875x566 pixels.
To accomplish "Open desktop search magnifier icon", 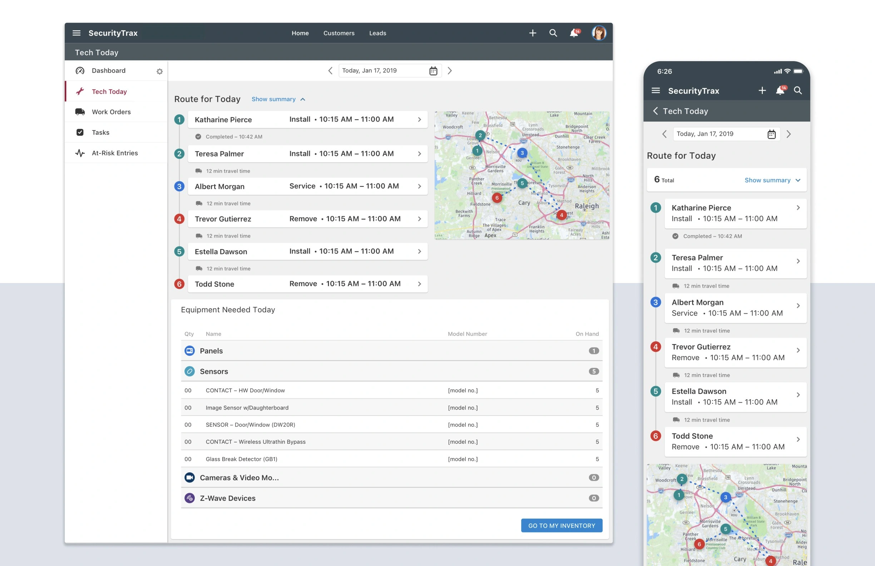I will pos(553,33).
